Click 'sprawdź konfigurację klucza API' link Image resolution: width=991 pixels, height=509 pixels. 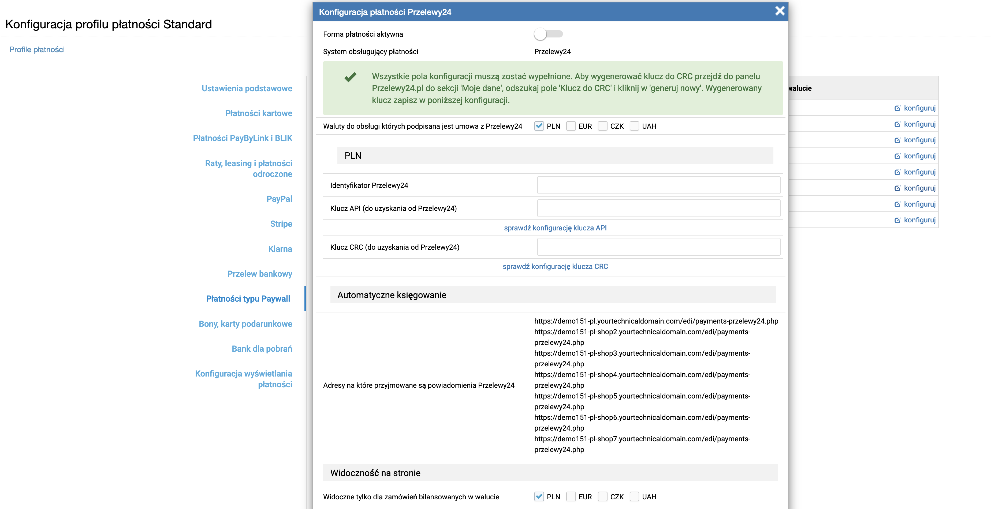tap(555, 228)
